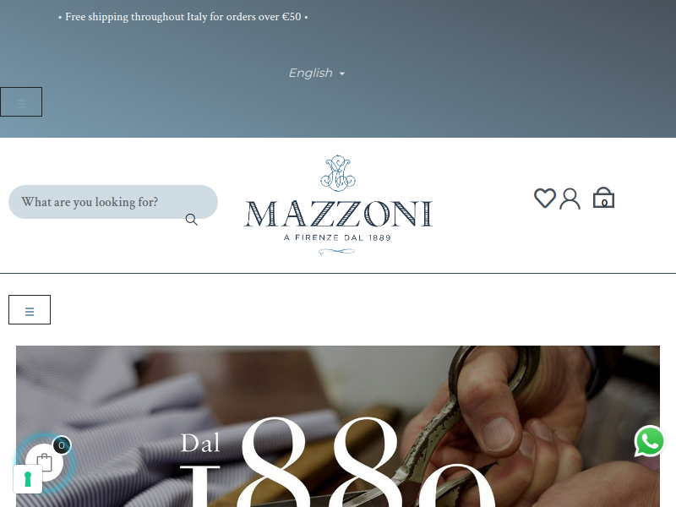Toggle the main navigation hamburger menu

pos(30,309)
